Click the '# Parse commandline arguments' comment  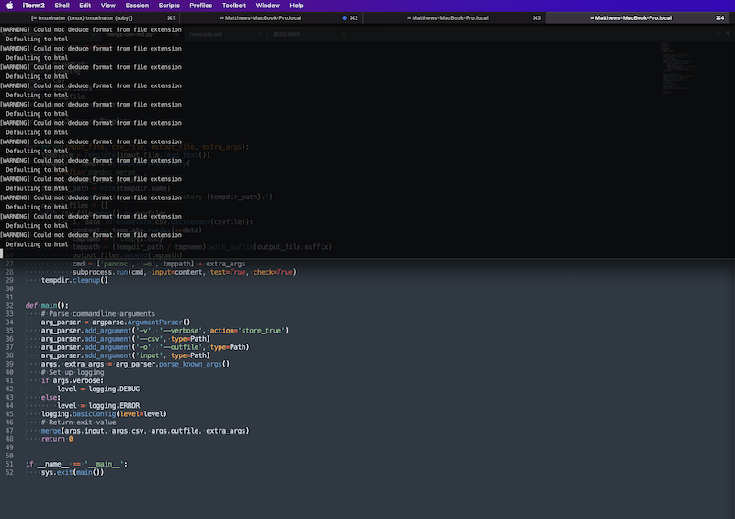pyautogui.click(x=98, y=313)
